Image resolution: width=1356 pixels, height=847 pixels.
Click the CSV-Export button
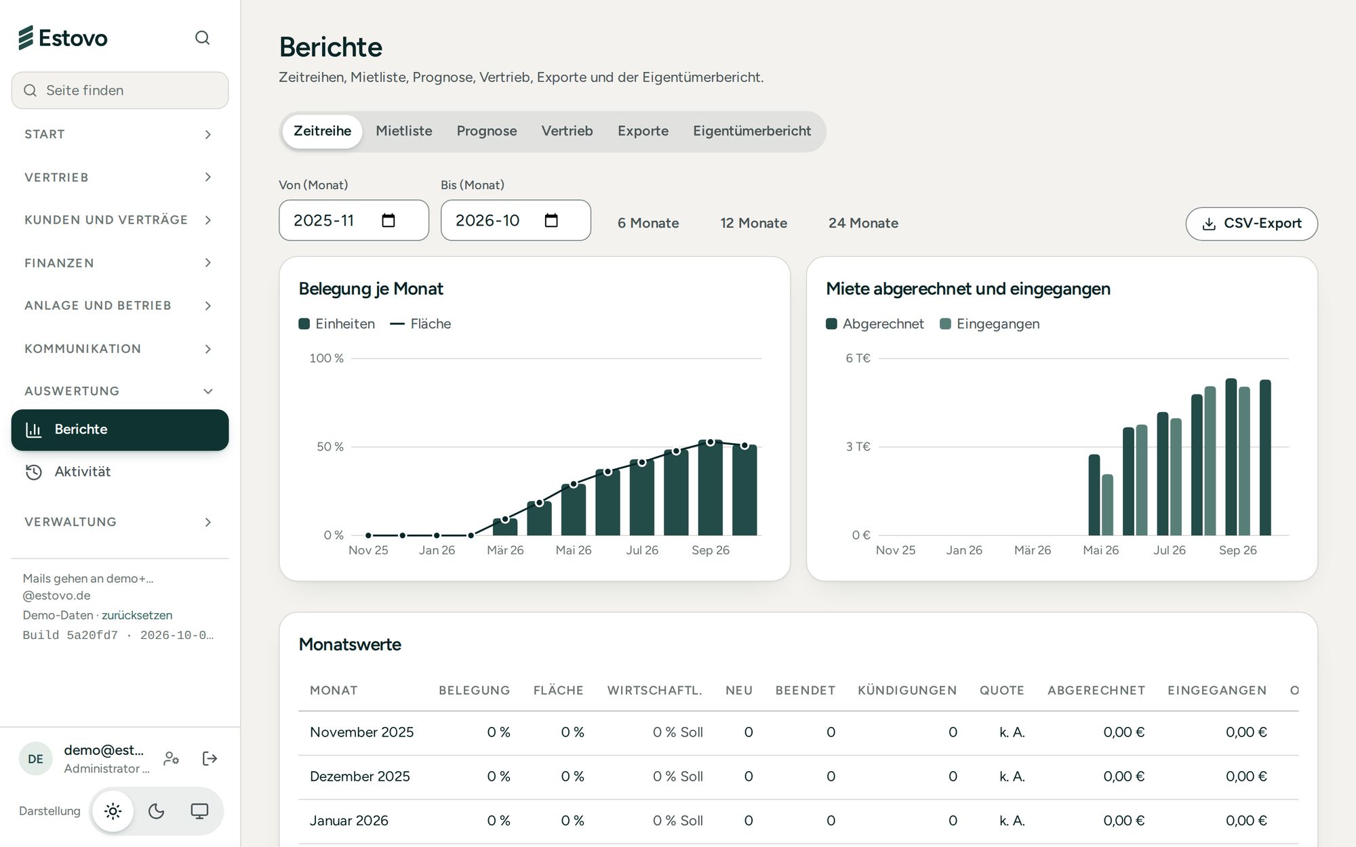point(1252,224)
